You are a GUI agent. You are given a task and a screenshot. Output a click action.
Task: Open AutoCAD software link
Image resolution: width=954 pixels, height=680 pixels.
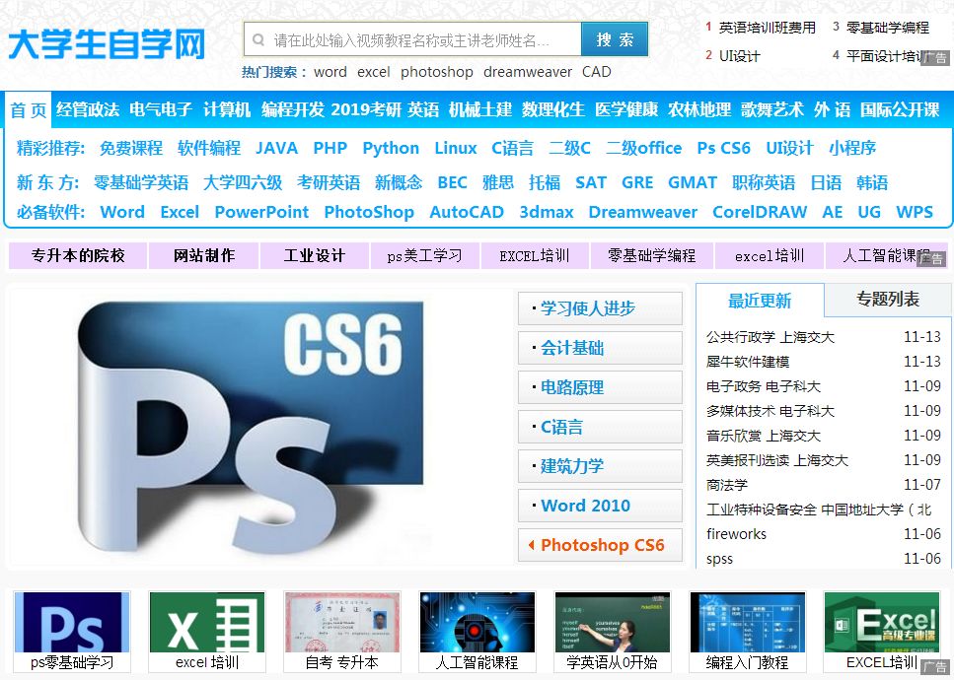point(467,212)
